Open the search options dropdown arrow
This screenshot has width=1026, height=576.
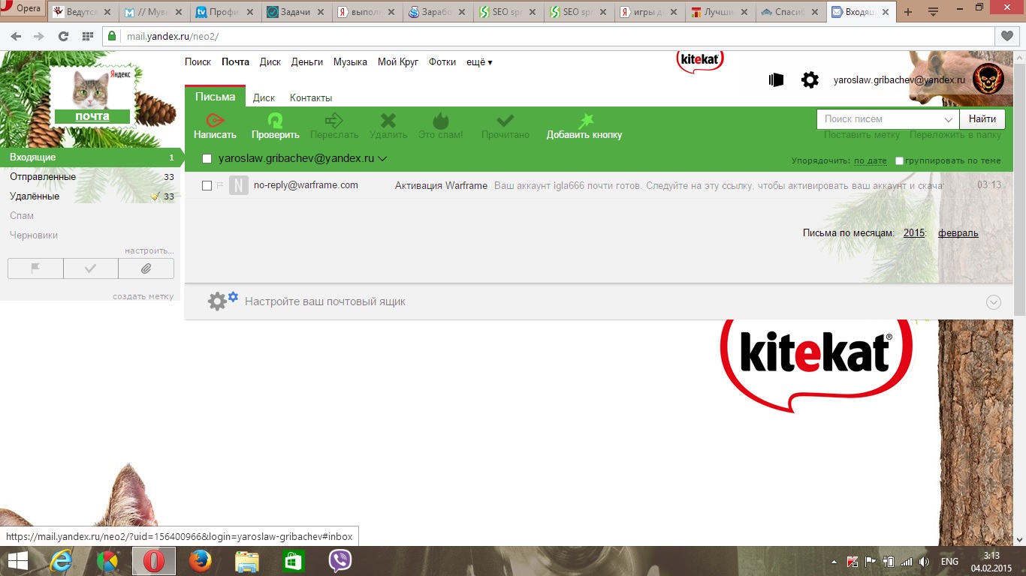(x=949, y=119)
